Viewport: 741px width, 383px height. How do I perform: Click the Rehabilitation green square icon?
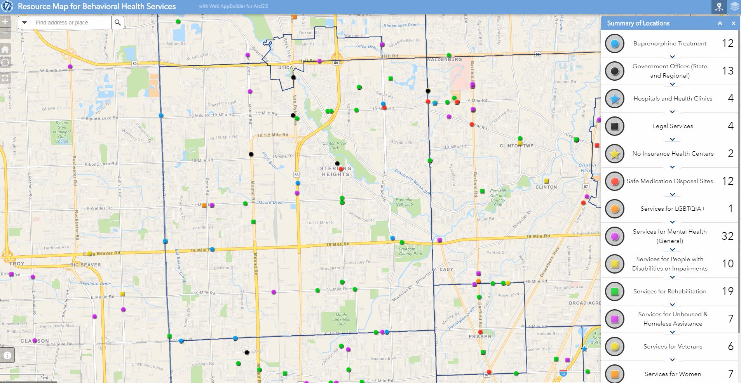614,291
